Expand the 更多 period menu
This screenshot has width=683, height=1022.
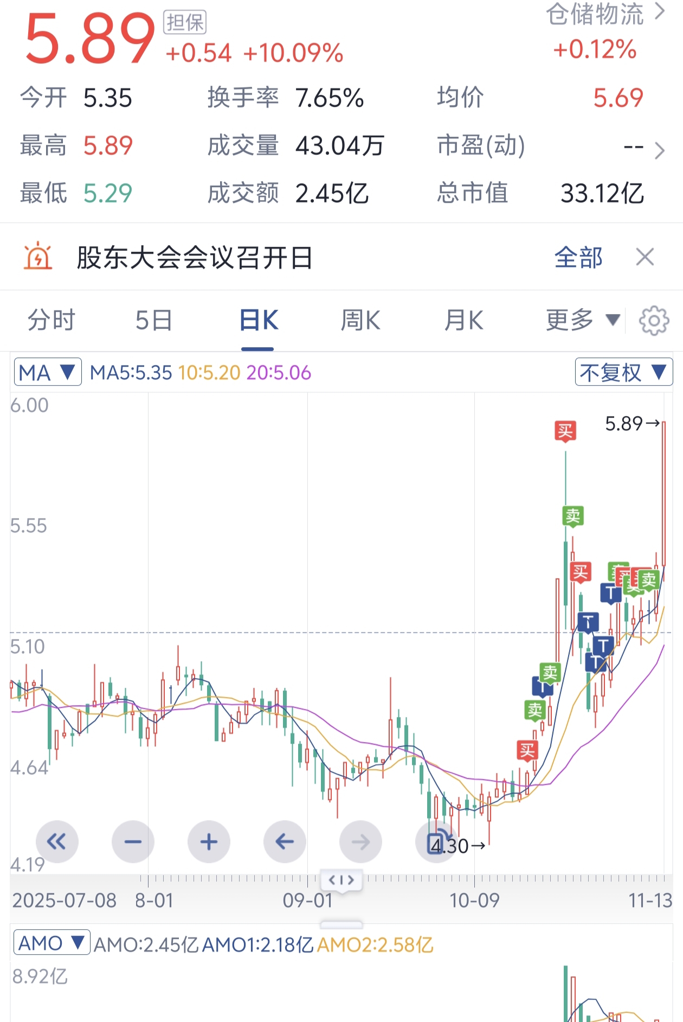click(582, 320)
